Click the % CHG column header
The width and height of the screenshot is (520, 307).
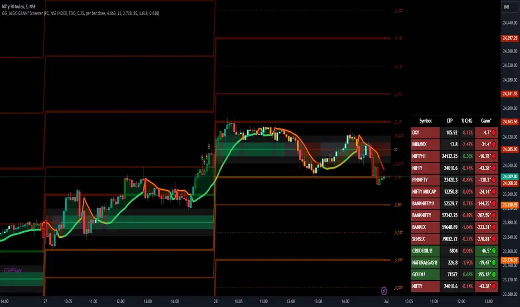[466, 121]
